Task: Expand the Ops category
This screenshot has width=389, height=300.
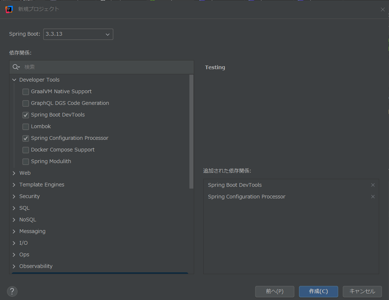Action: (x=14, y=254)
